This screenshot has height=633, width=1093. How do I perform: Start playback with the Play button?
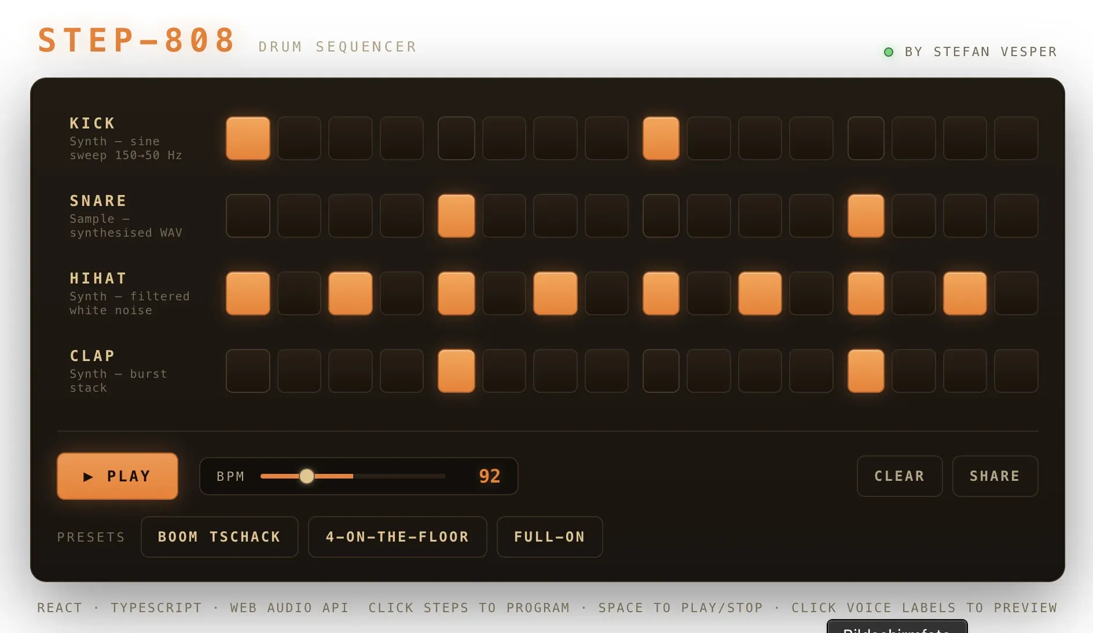118,476
